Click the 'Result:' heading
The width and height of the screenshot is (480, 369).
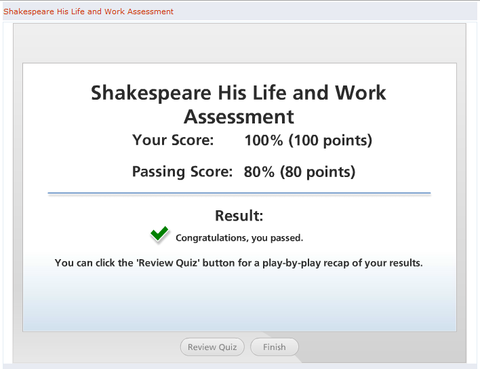[239, 216]
